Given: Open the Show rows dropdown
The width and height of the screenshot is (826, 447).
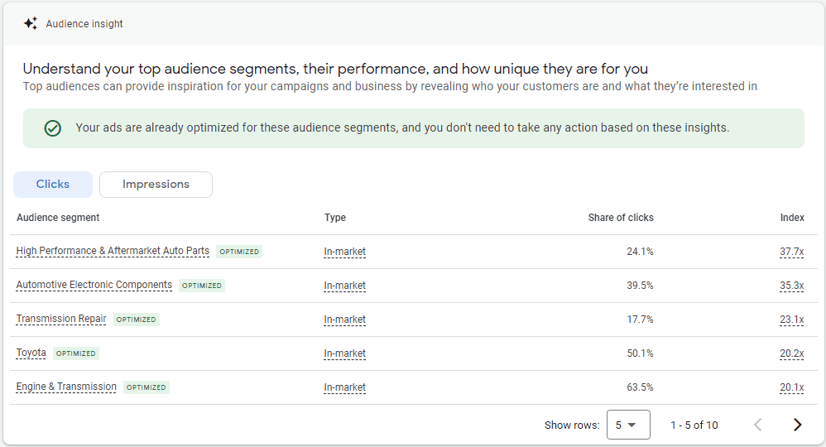Looking at the screenshot, I should (x=628, y=425).
